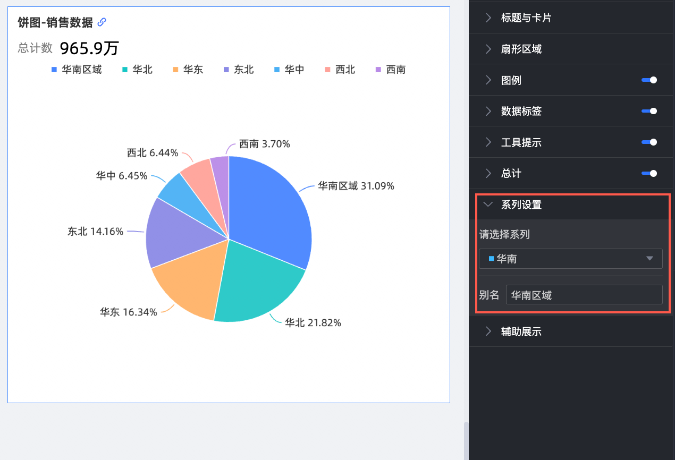Screen dimensions: 675x460
Task: Open the 请选择系列 dropdown showing 华南
Action: [x=570, y=259]
